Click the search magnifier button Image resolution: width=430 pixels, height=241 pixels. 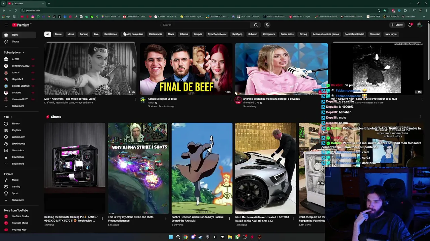coord(256,25)
